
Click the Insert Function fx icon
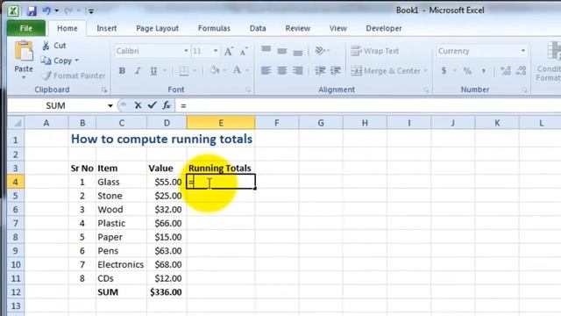[x=167, y=105]
